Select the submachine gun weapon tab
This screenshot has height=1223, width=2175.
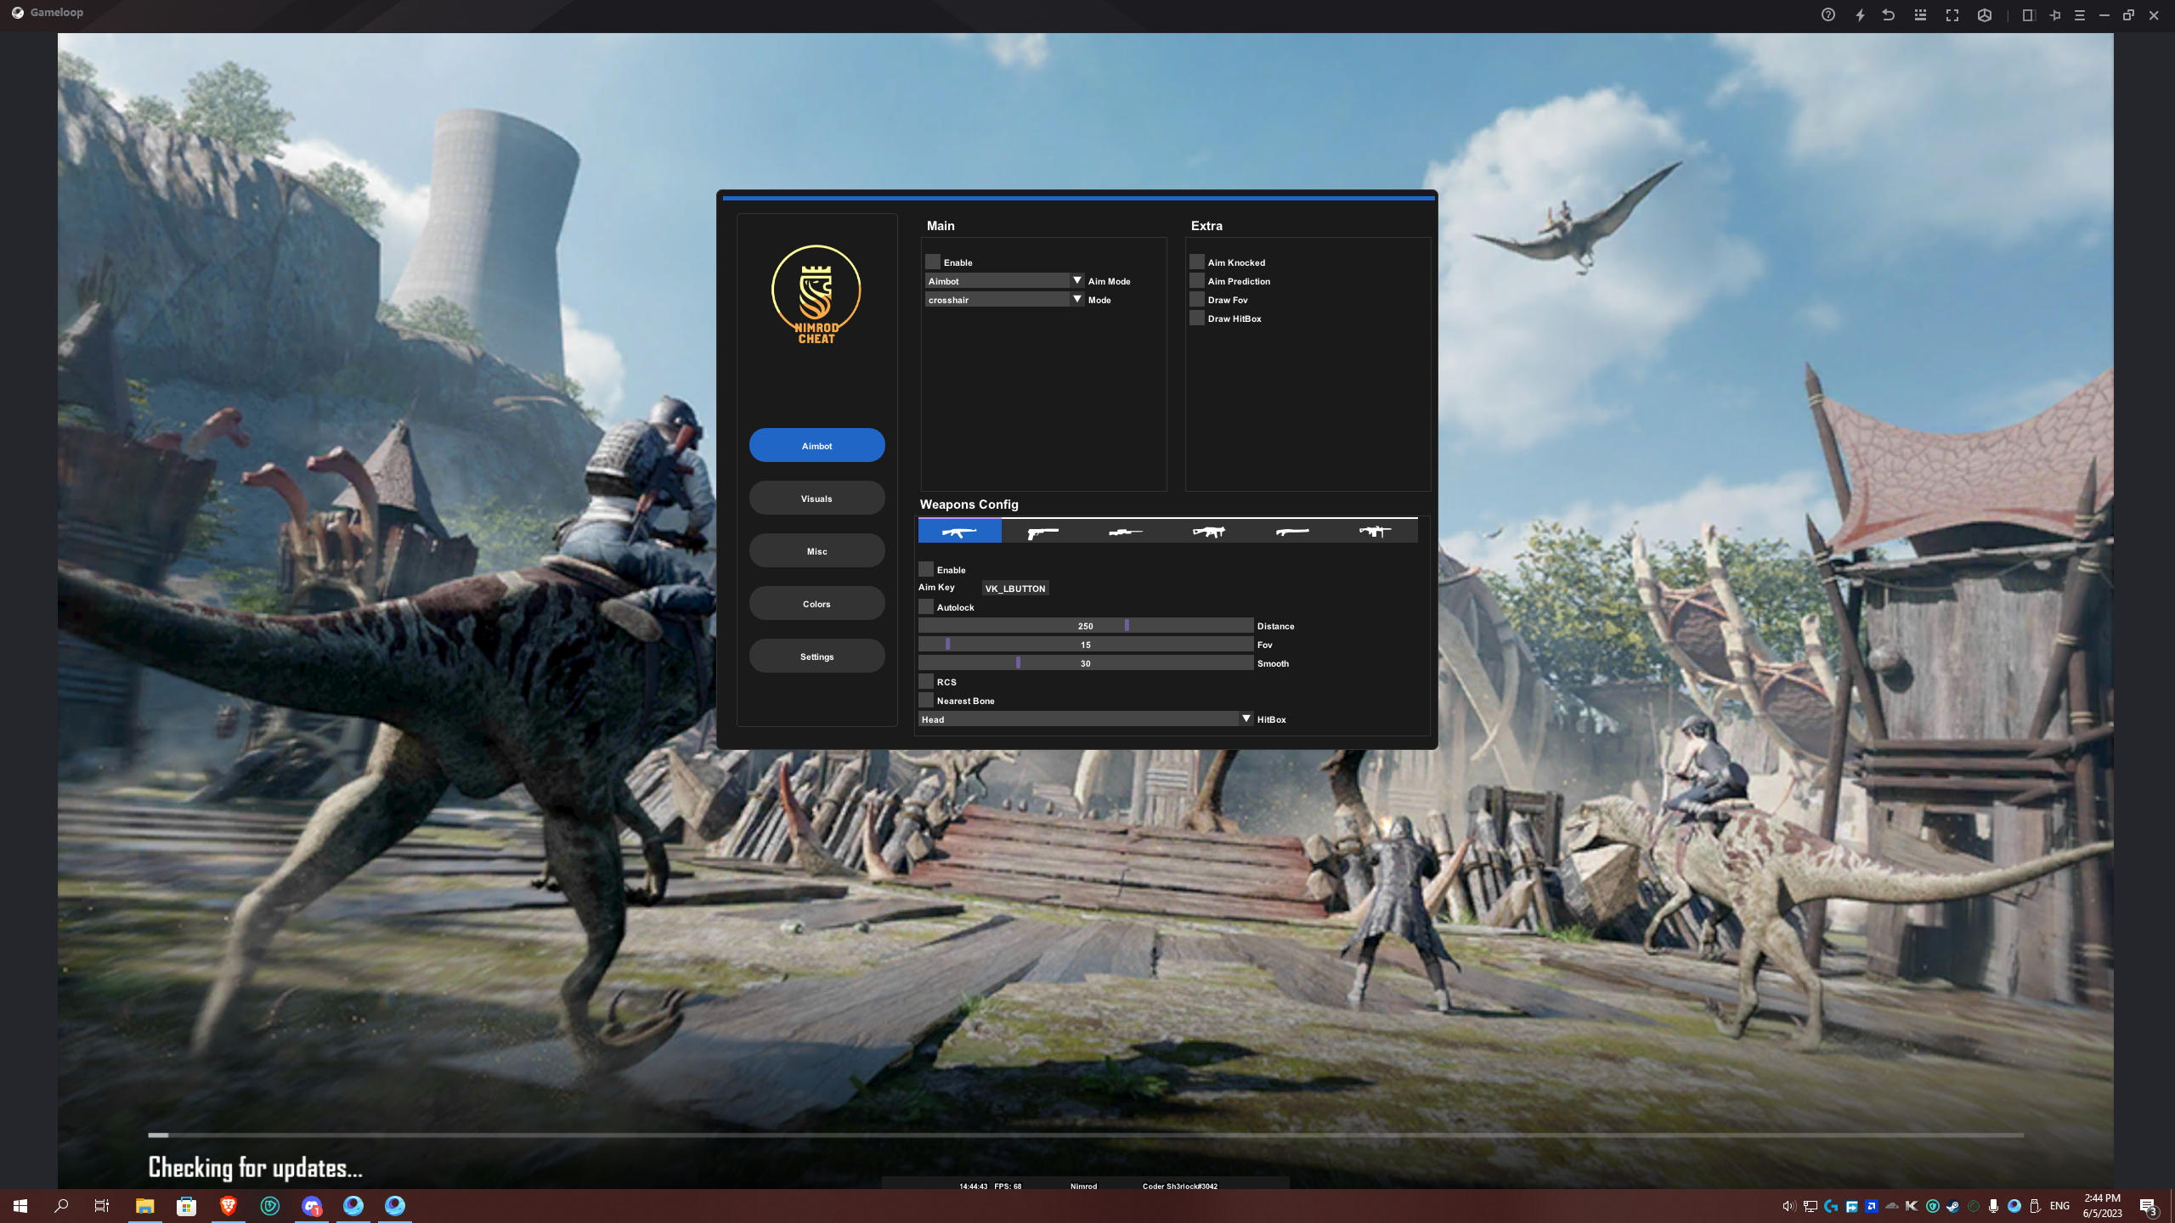point(1209,532)
